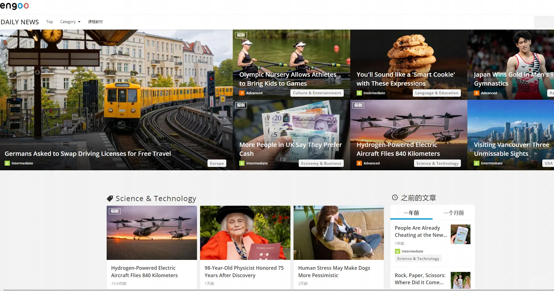
Task: Open 'Germans Asked to Swap Driving Licenses' article
Action: [x=88, y=154]
